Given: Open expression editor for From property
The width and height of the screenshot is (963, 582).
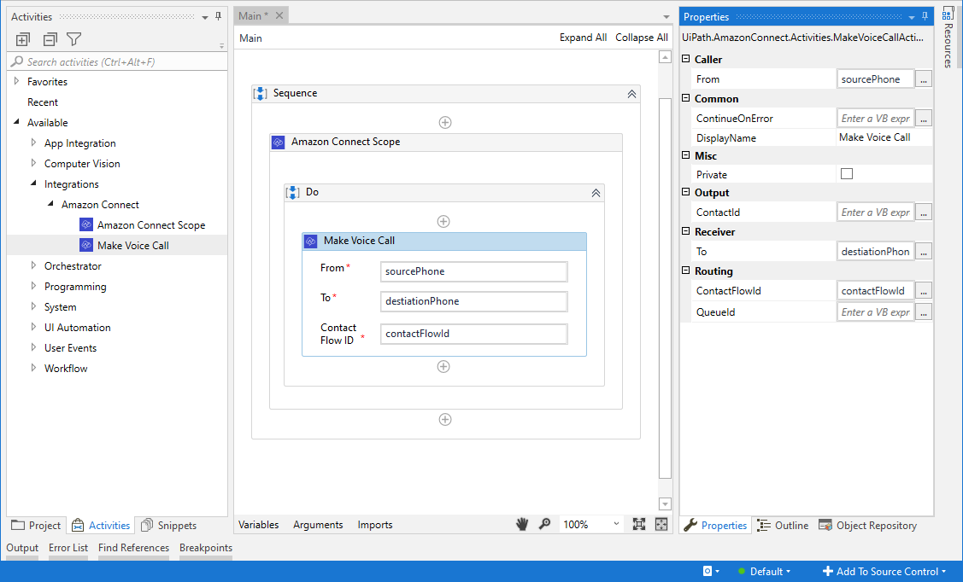Looking at the screenshot, I should pyautogui.click(x=924, y=79).
